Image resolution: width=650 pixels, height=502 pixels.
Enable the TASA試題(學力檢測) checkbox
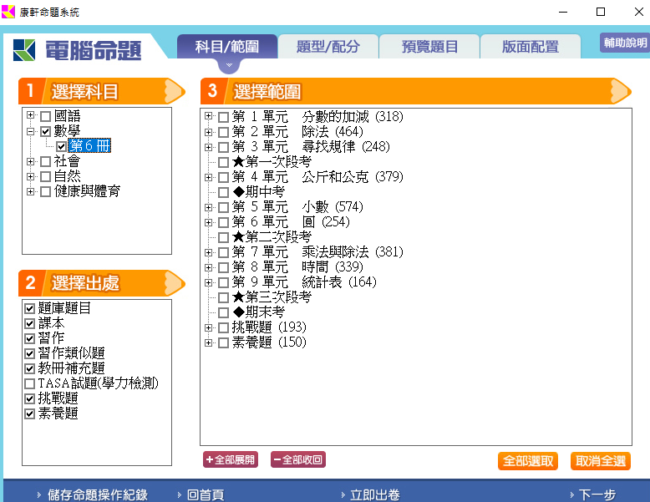pos(30,383)
